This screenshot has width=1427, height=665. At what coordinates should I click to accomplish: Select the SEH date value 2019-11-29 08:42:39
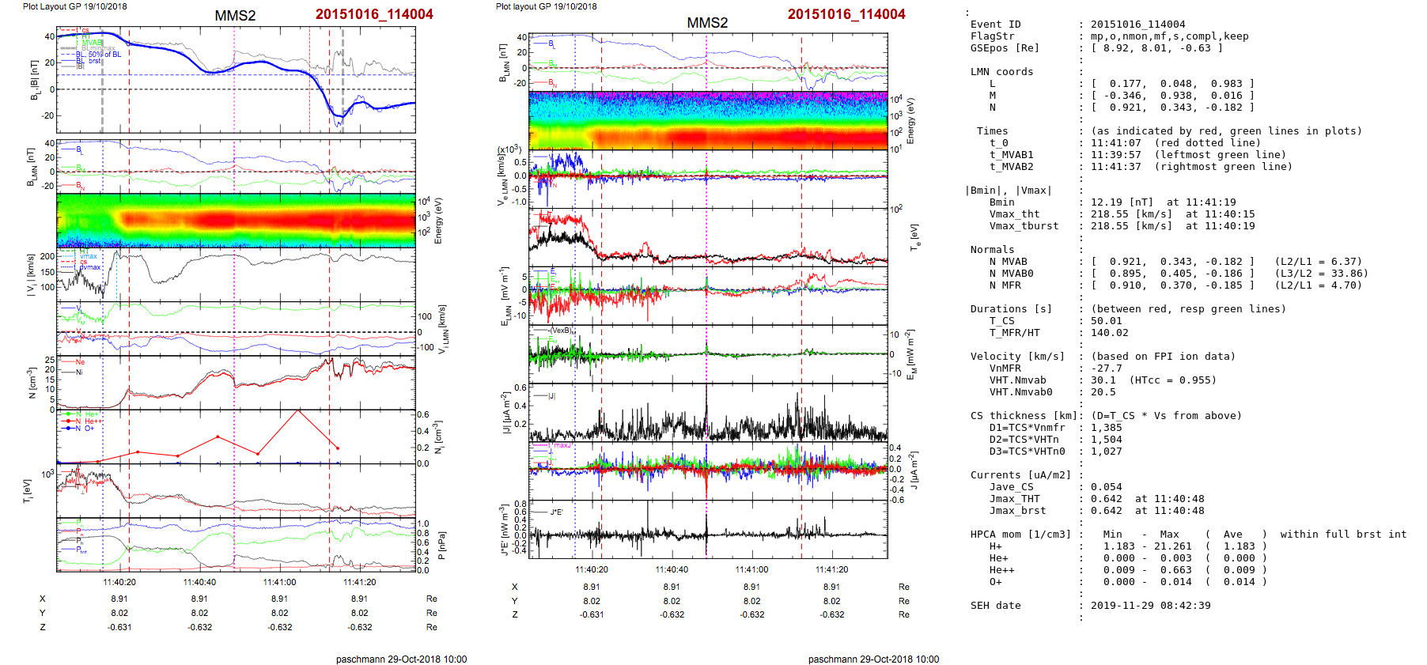1150,606
